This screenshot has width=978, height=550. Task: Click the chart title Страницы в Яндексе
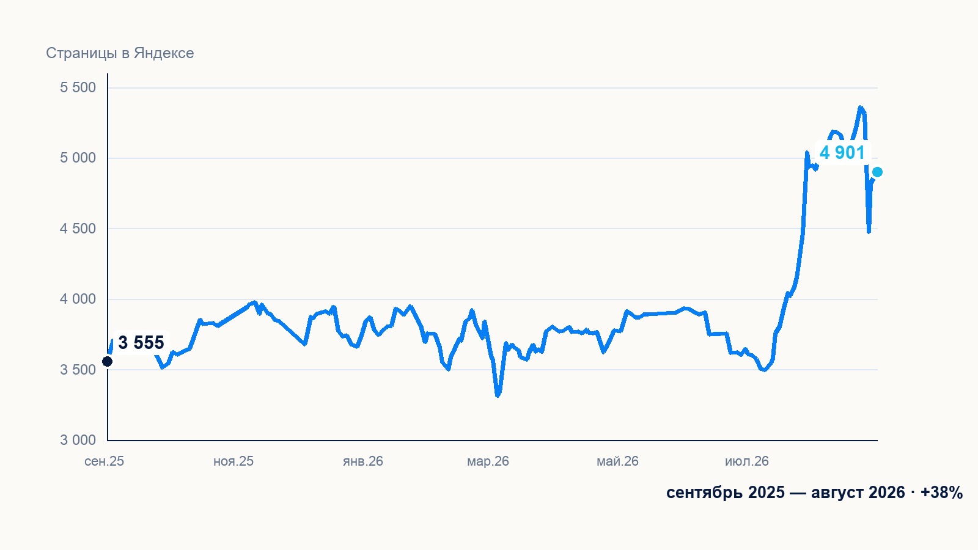pyautogui.click(x=120, y=53)
